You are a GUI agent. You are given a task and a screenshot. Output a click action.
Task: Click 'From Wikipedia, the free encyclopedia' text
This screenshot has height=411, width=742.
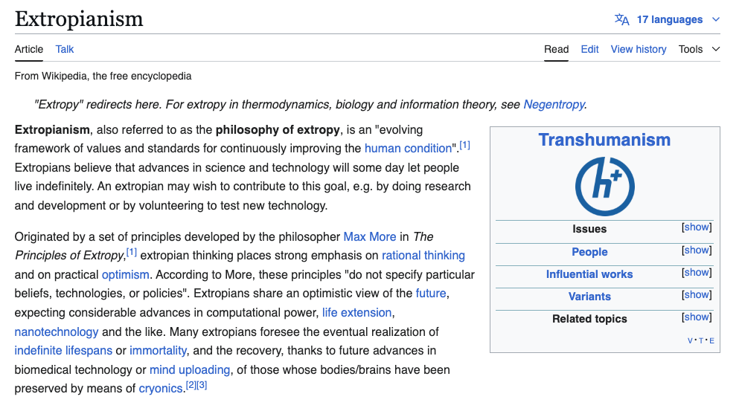tap(103, 76)
